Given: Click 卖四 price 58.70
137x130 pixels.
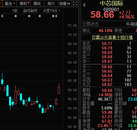Looking at the screenshot, I should coord(107,48).
